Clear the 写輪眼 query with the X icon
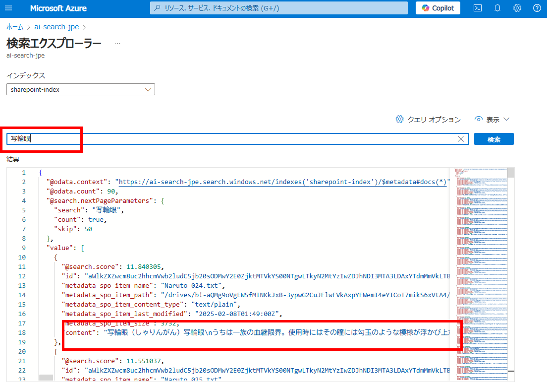The width and height of the screenshot is (547, 385). click(461, 139)
